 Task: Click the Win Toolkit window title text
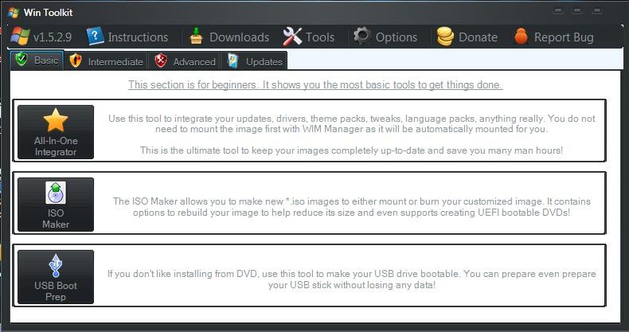pos(48,13)
